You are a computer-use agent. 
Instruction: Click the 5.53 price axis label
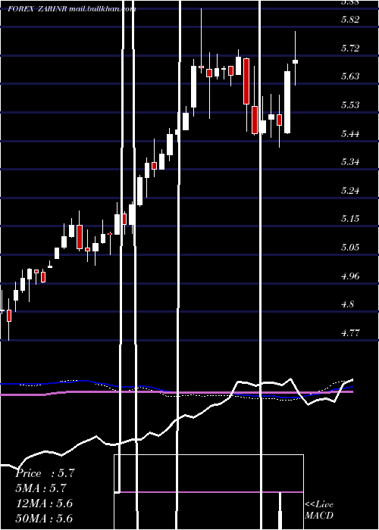click(350, 105)
